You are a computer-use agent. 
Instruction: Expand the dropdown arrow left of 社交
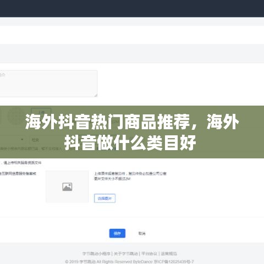22,140
